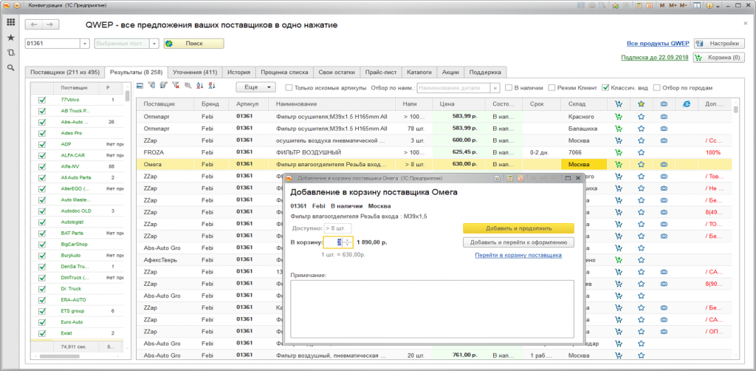Open the 'Проценка списка' tab
This screenshot has width=756, height=371.
[284, 72]
